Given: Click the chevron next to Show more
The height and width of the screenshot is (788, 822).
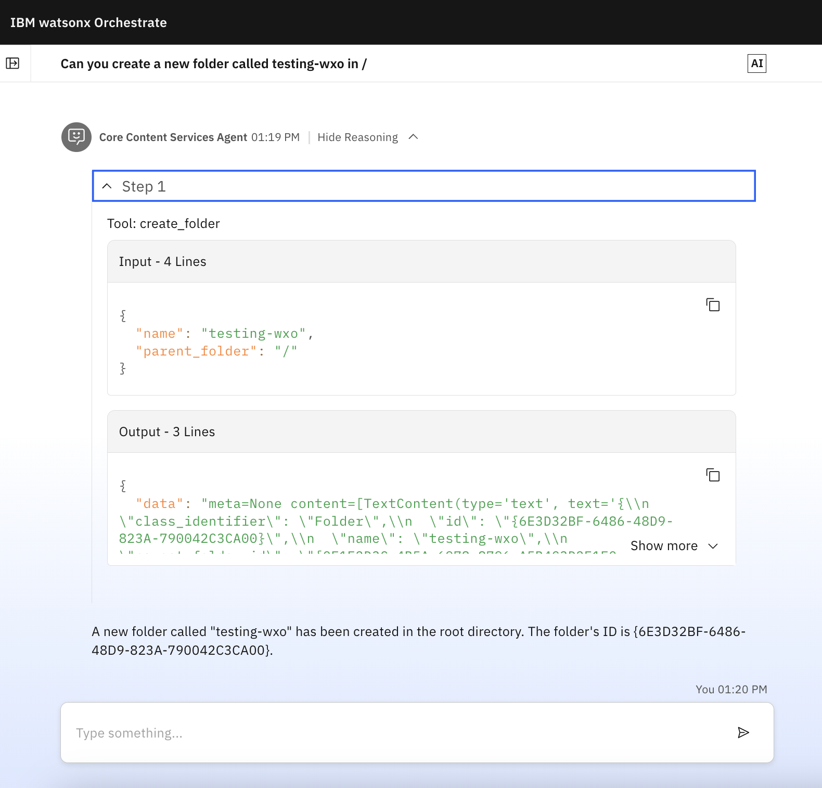Looking at the screenshot, I should [713, 546].
